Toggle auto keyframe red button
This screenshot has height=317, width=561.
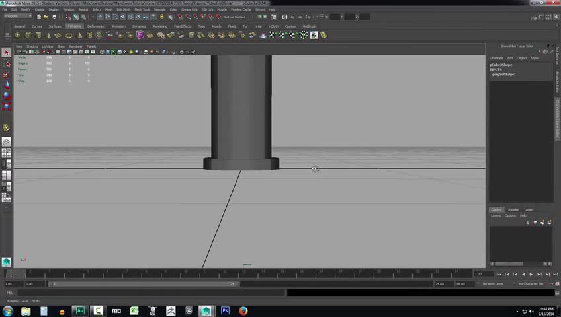[558, 284]
